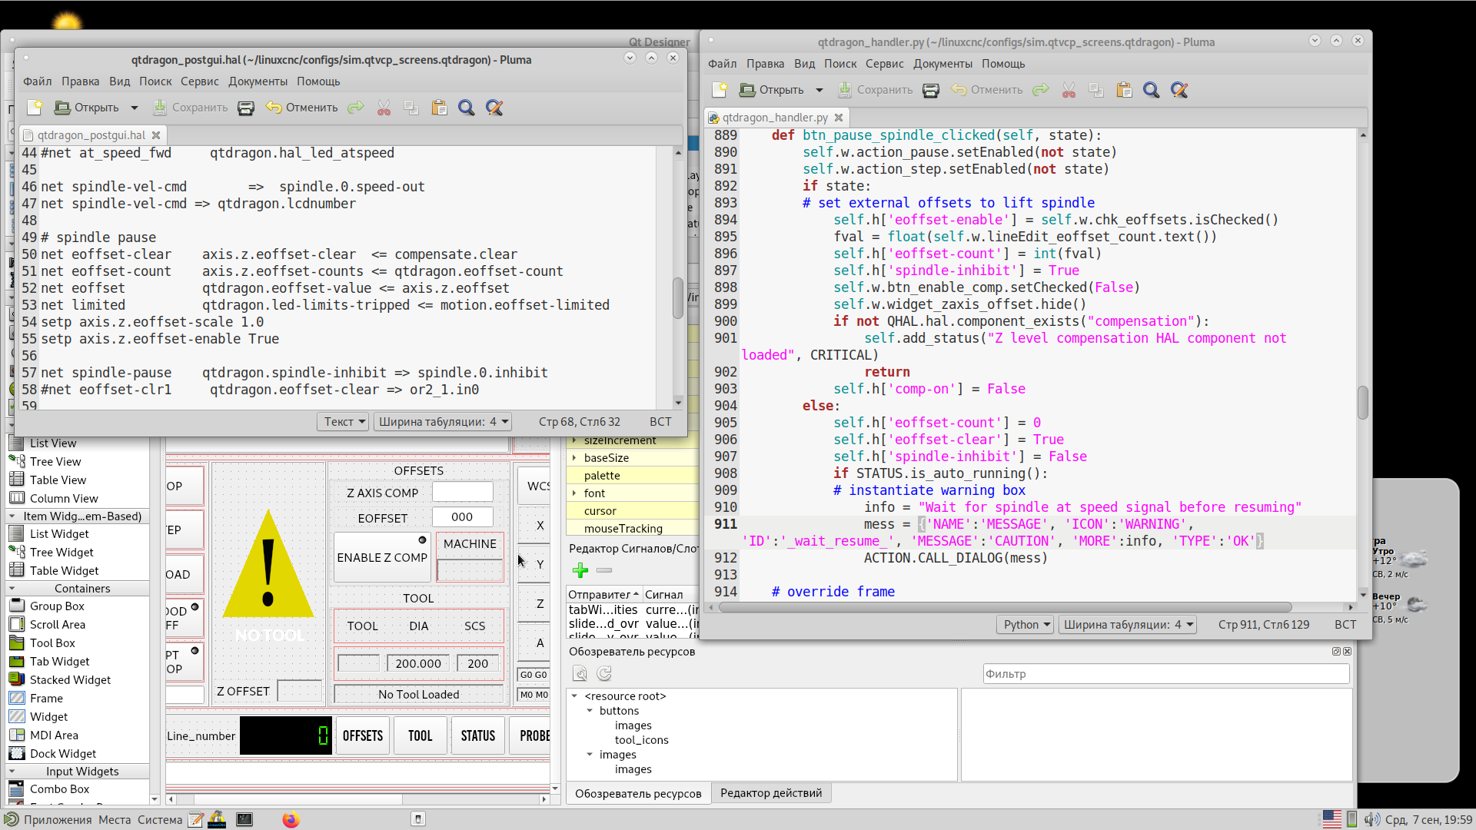The image size is (1476, 830).
Task: Collapse Containers widget group
Action: click(x=12, y=589)
